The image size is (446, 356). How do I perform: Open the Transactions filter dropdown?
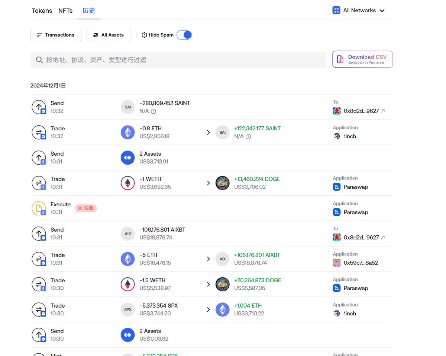[x=56, y=35]
